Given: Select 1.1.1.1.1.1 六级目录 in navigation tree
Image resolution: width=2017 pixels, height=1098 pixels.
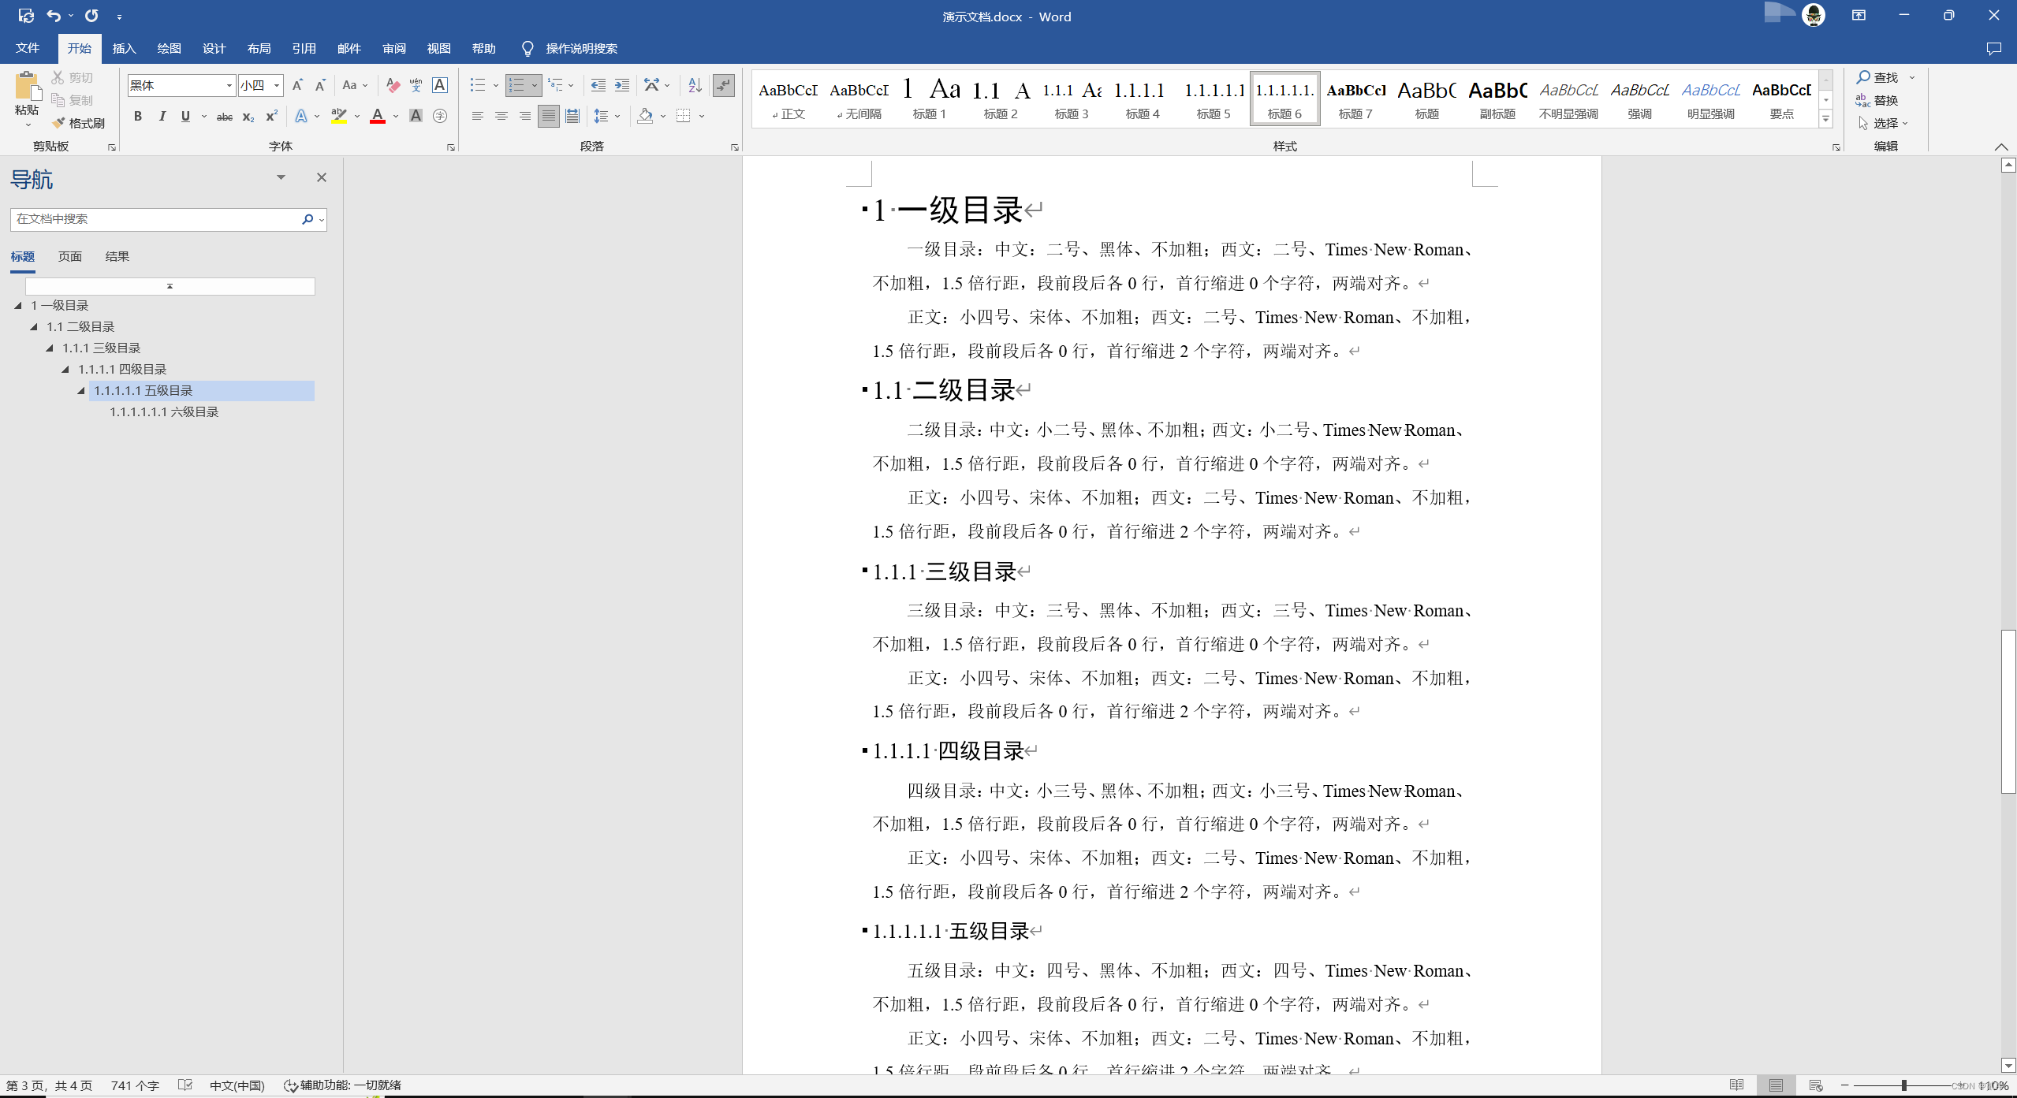Looking at the screenshot, I should 164,411.
